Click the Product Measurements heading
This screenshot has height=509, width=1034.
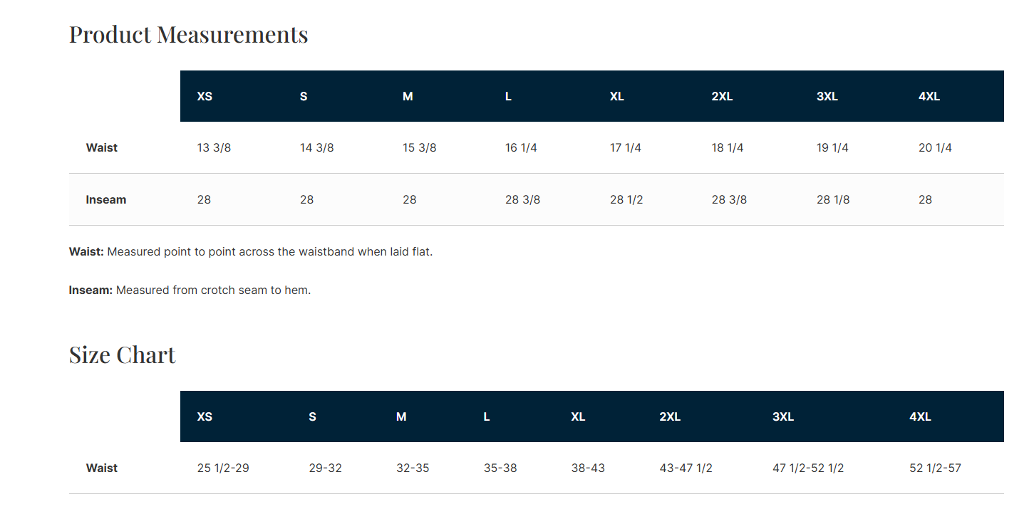coord(188,34)
